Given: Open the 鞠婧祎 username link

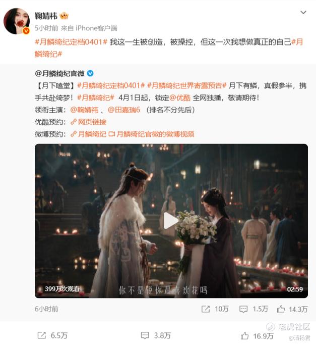Looking at the screenshot, I should click(x=46, y=16).
